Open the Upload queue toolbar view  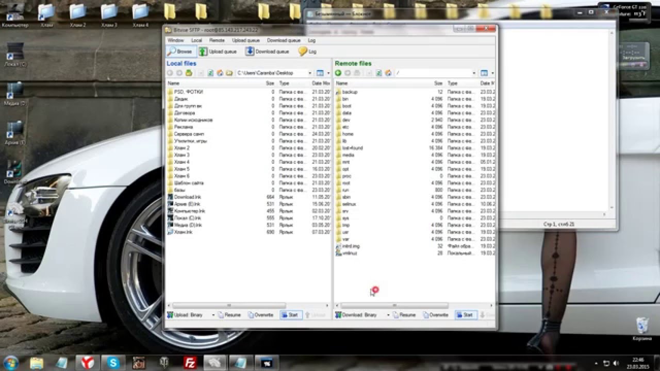click(x=218, y=52)
